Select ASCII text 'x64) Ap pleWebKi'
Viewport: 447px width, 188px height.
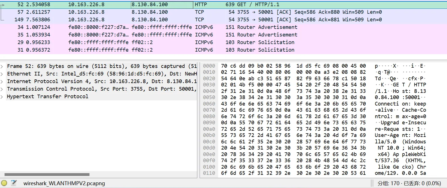(x=402, y=154)
